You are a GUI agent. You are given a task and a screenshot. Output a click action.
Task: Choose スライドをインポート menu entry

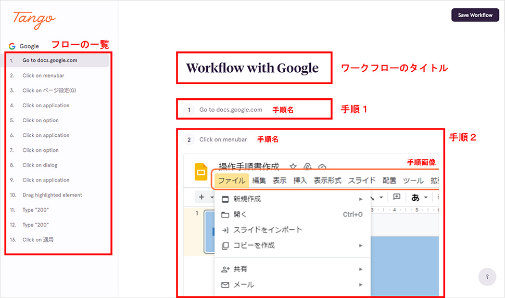pyautogui.click(x=293, y=230)
